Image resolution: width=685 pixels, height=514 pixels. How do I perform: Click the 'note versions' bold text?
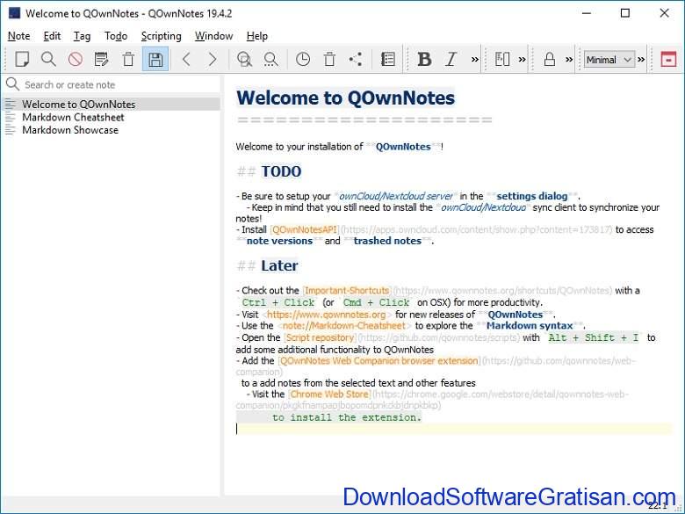pos(279,241)
